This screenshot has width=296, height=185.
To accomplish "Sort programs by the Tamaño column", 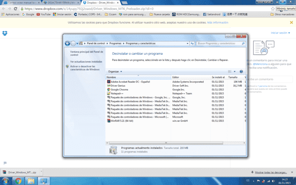I will coord(235,77).
